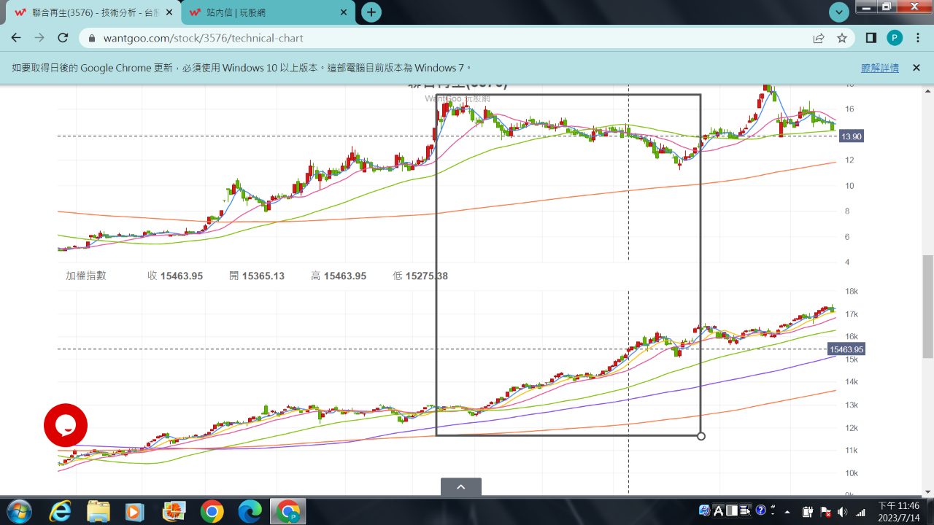Click the 瞭解詳情 link
The image size is (934, 525).
(x=879, y=68)
